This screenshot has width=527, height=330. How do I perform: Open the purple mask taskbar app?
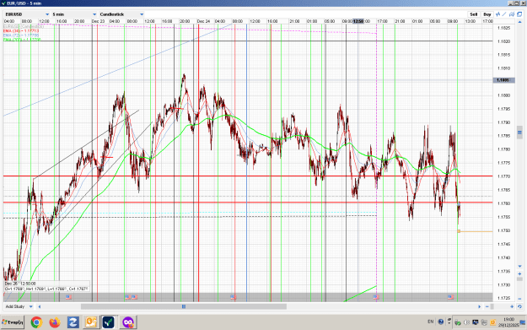pyautogui.click(x=128, y=322)
